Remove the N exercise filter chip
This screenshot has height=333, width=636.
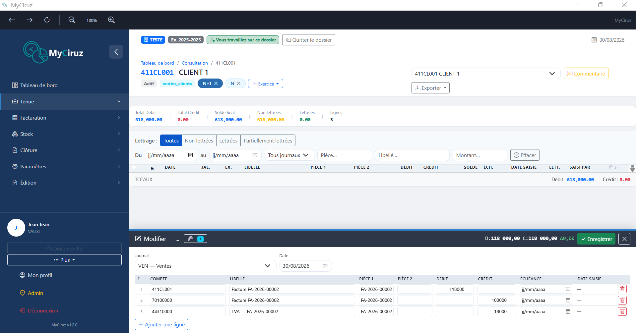click(x=239, y=83)
